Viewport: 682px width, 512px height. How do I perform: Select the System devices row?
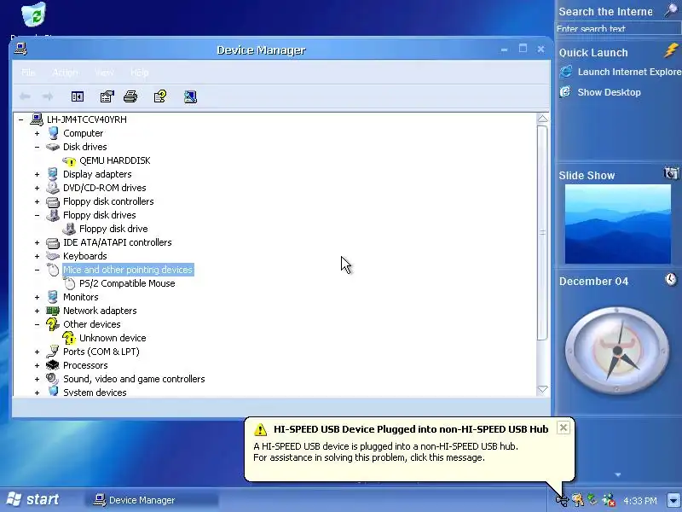coord(95,393)
